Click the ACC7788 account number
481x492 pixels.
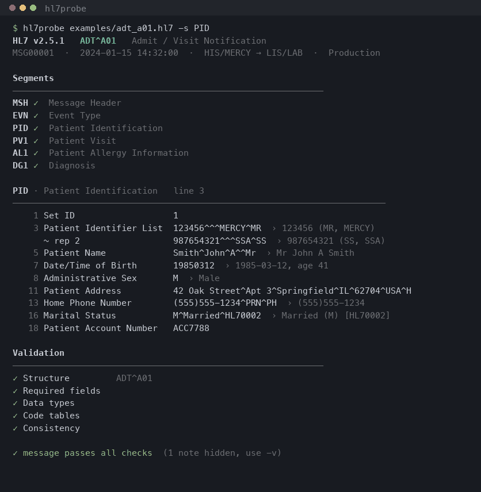tap(191, 328)
